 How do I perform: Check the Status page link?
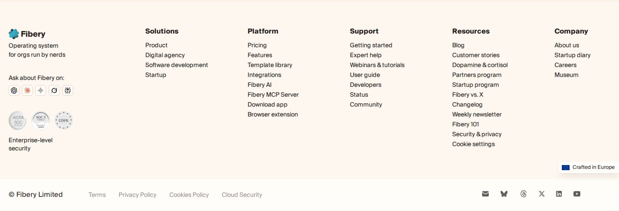(x=359, y=95)
